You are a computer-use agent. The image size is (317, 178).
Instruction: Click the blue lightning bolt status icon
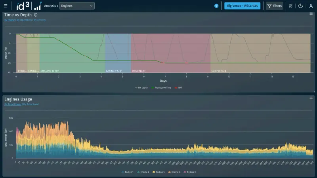(x=216, y=6)
